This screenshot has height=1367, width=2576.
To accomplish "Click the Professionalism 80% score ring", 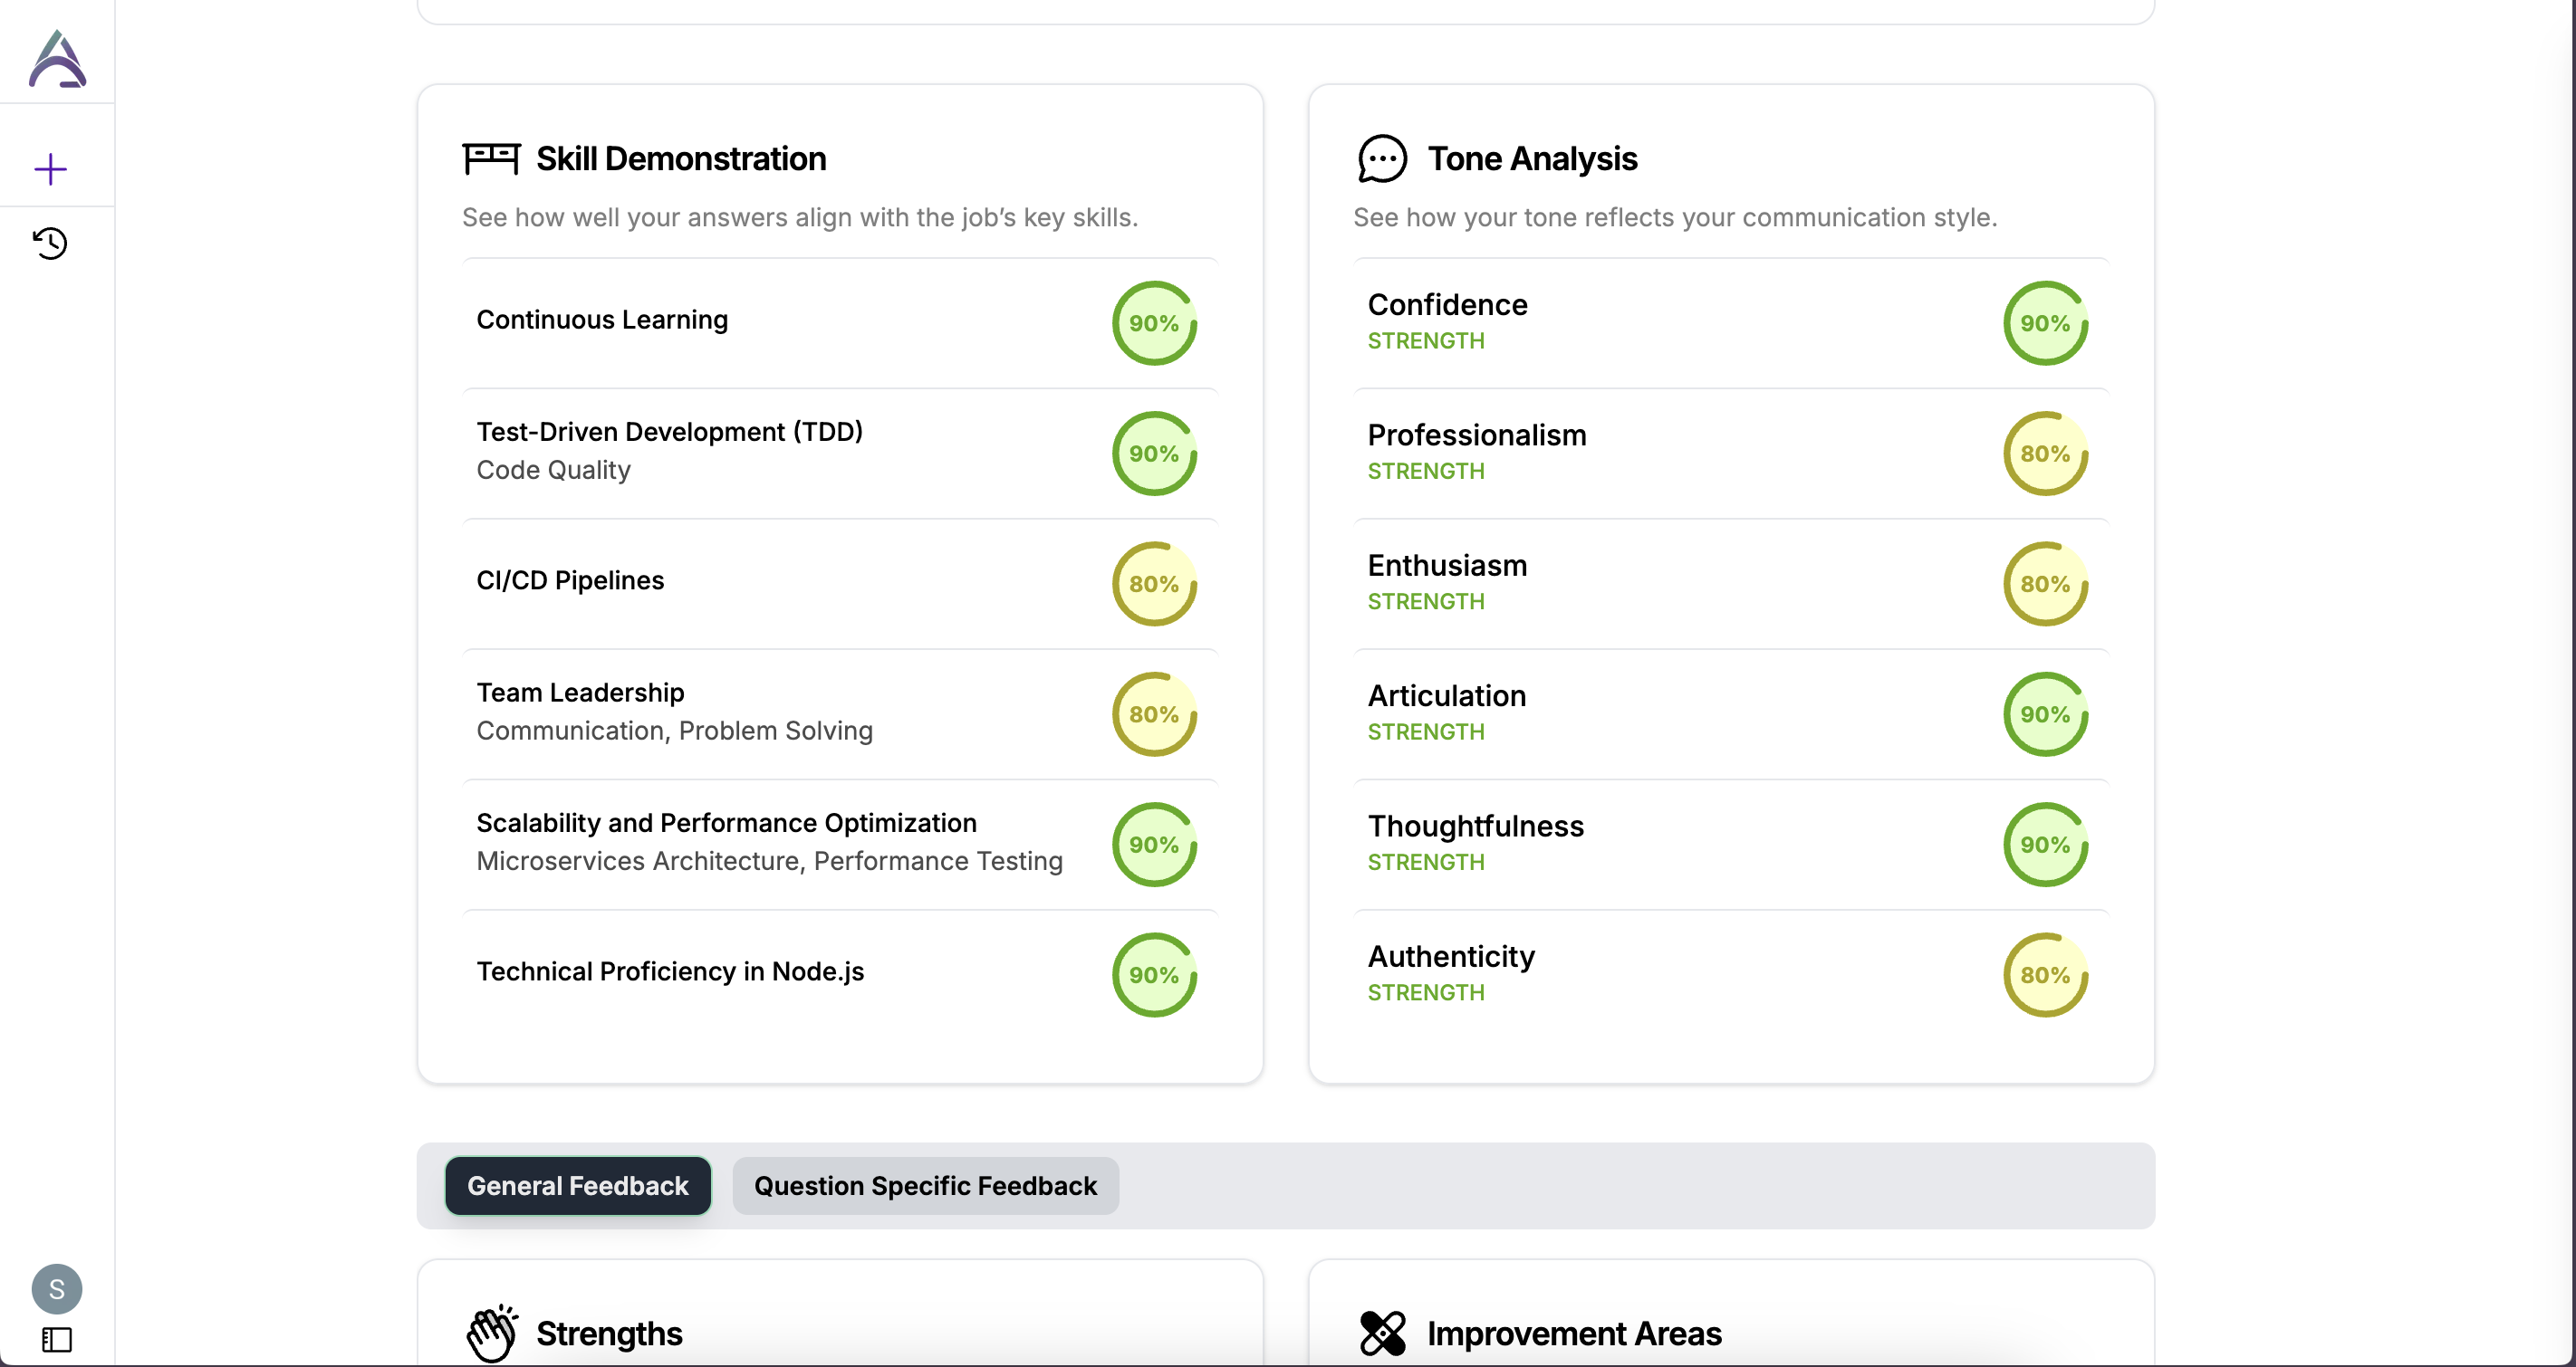I will 2045,454.
